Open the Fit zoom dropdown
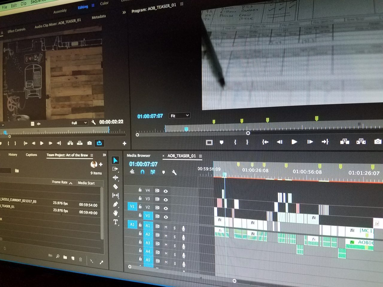The width and height of the screenshot is (383, 287). coord(179,115)
